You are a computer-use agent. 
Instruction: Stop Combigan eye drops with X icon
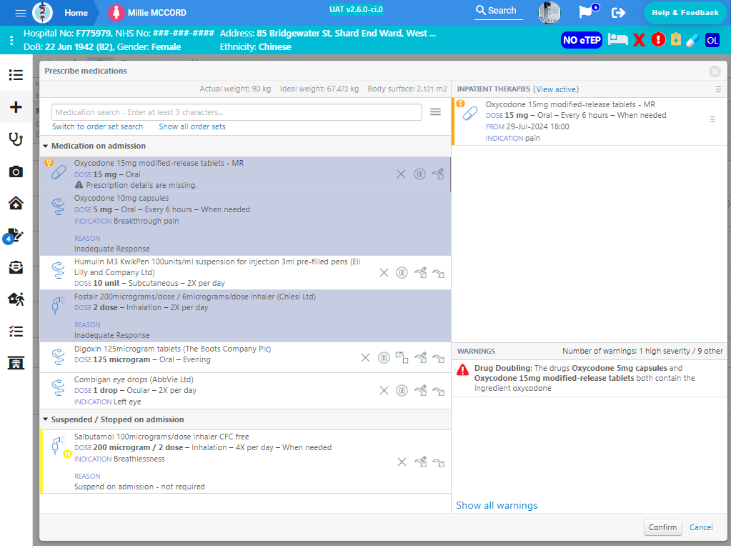[x=384, y=391]
